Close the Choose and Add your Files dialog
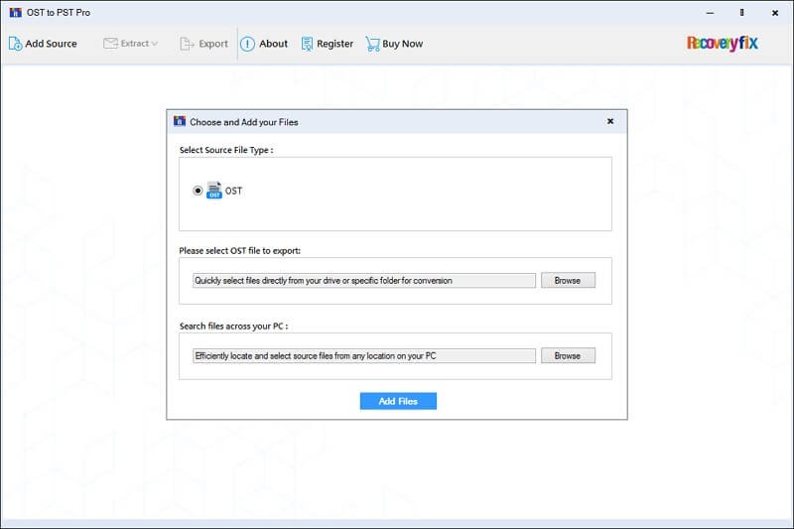Image resolution: width=794 pixels, height=529 pixels. tap(610, 121)
